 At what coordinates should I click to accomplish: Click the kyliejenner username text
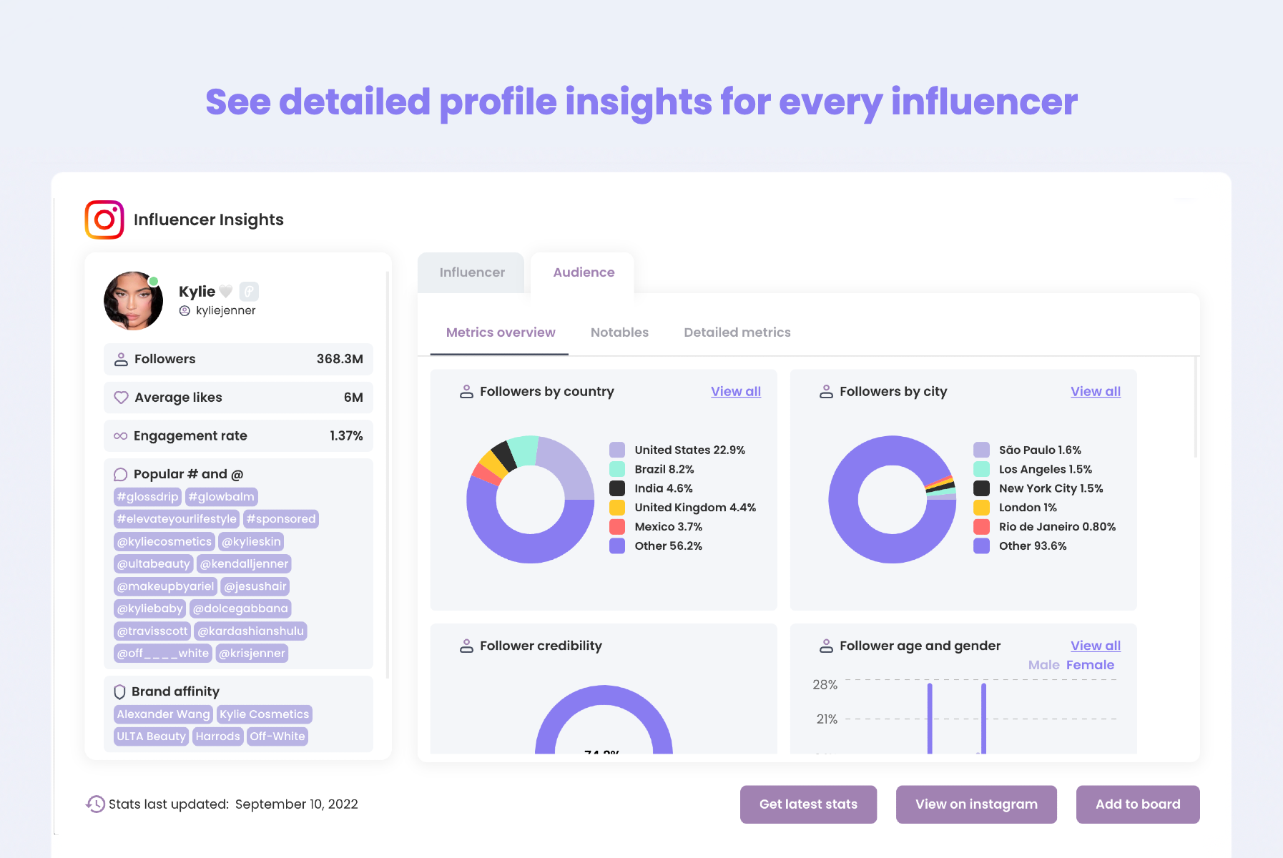pyautogui.click(x=225, y=310)
